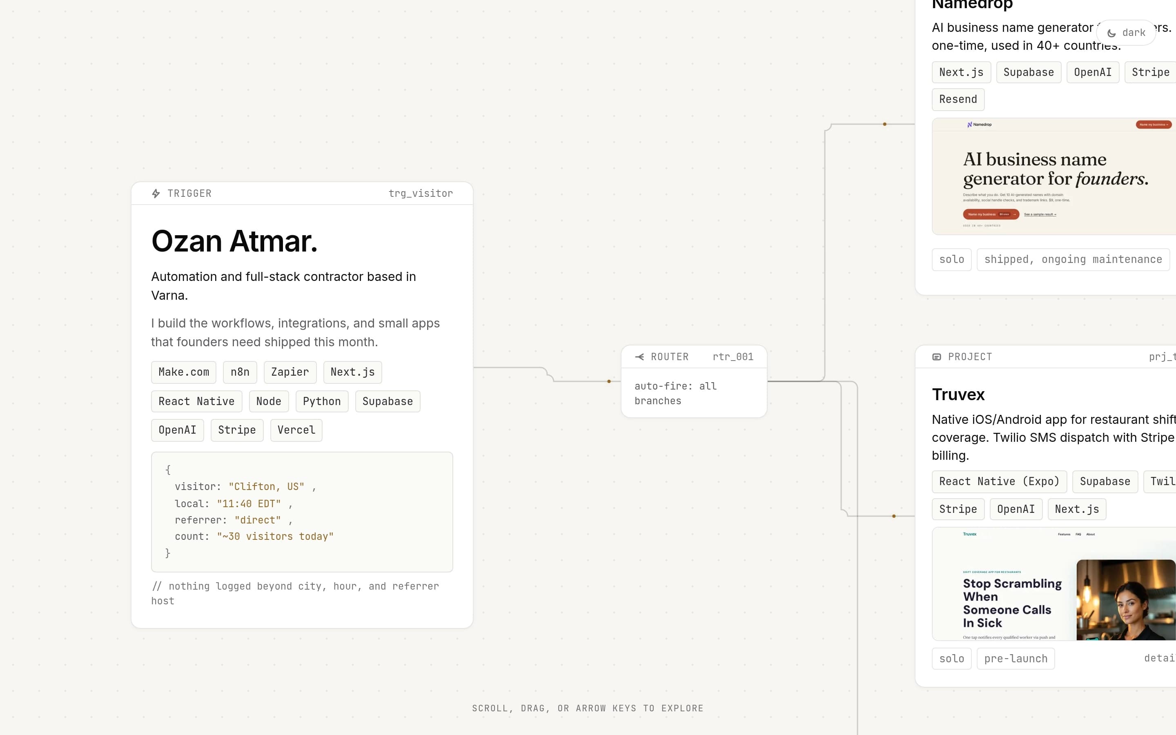The image size is (1176, 735).
Task: Select the Python skill tag
Action: coord(322,401)
